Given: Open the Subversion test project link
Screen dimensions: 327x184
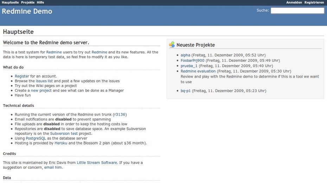Looking at the screenshot, I should (x=64, y=134).
